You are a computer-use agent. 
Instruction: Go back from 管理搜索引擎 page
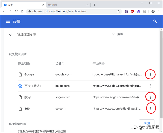[x=11, y=34]
